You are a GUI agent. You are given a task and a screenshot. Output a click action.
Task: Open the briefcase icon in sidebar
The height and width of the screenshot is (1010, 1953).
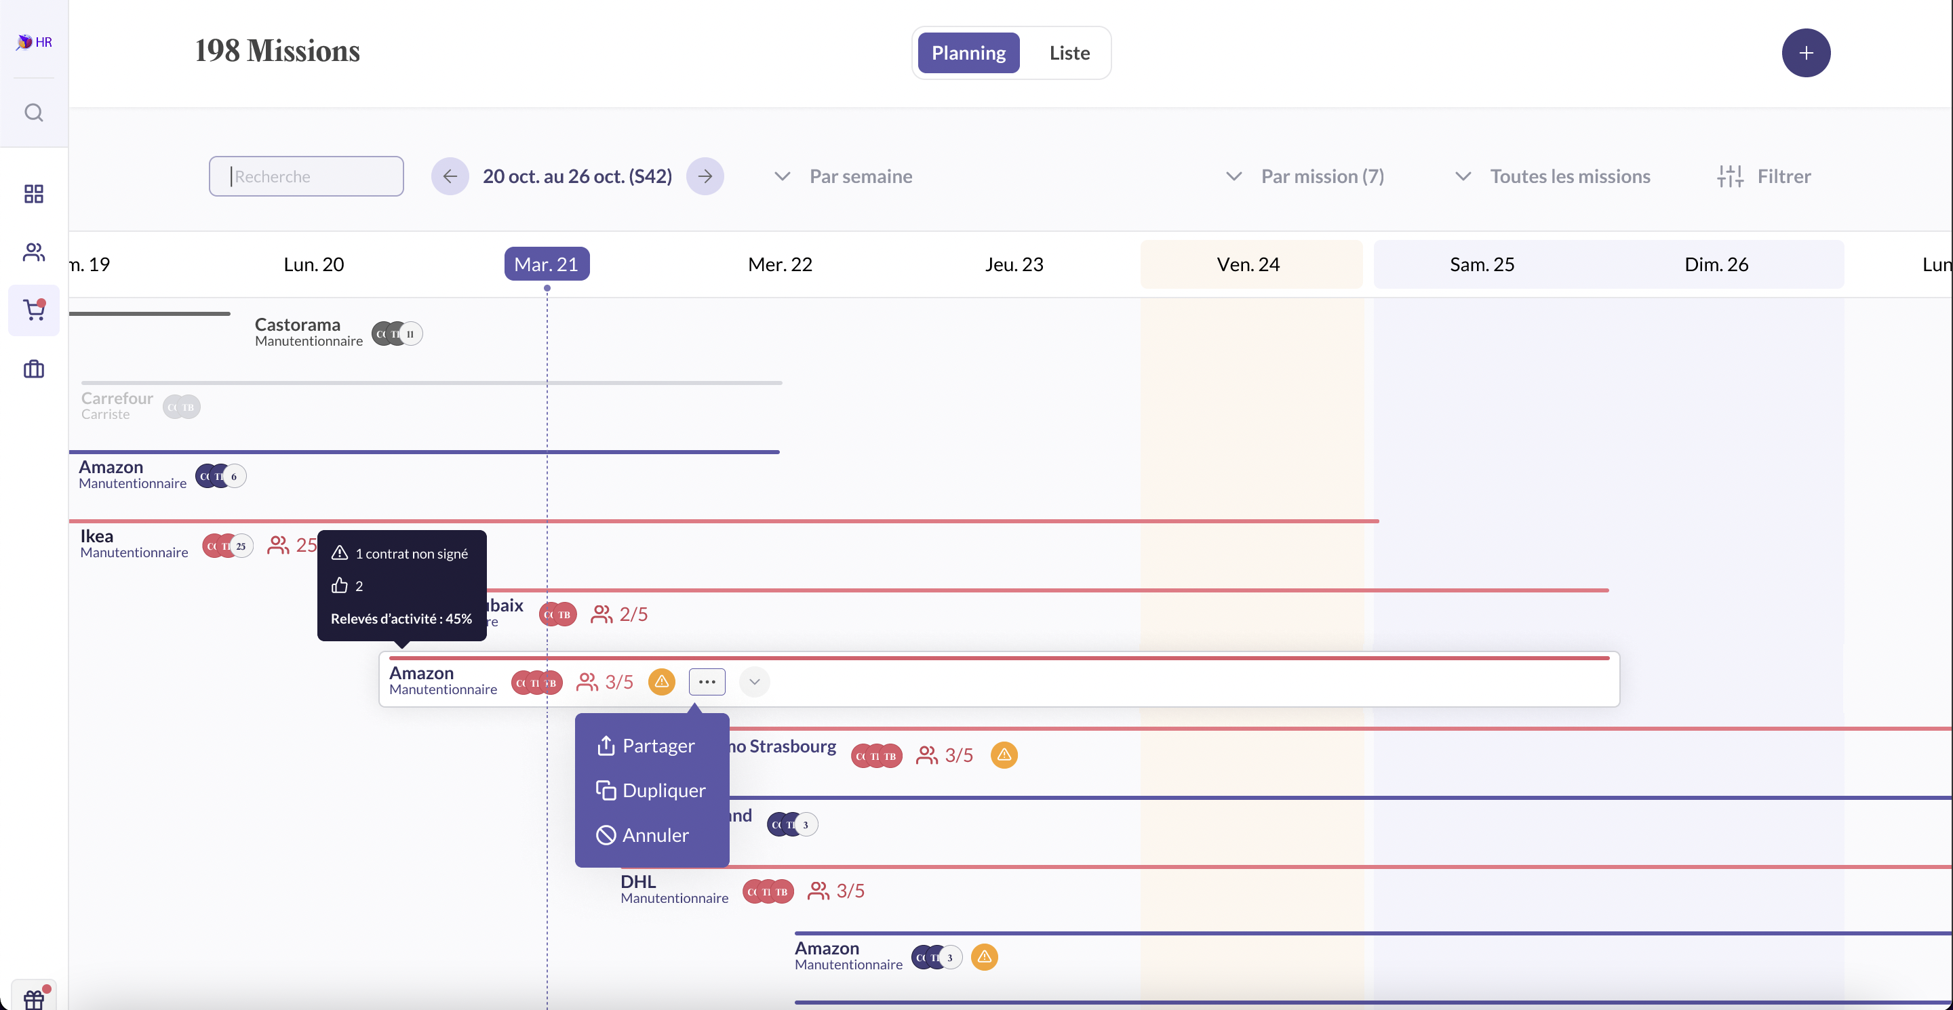(33, 369)
